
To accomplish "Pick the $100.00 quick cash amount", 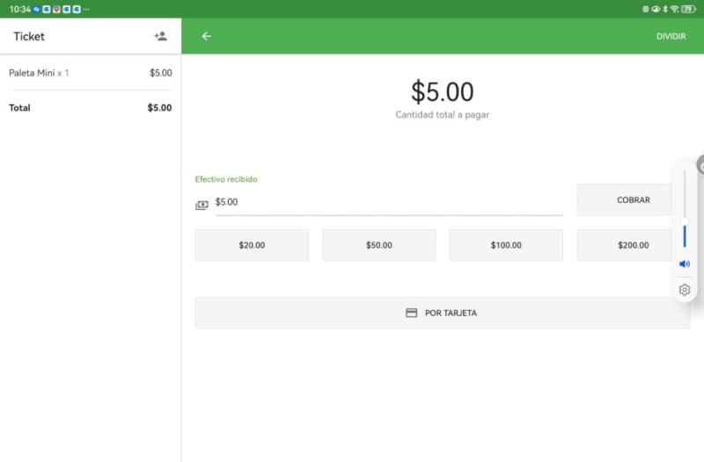I will coord(506,245).
